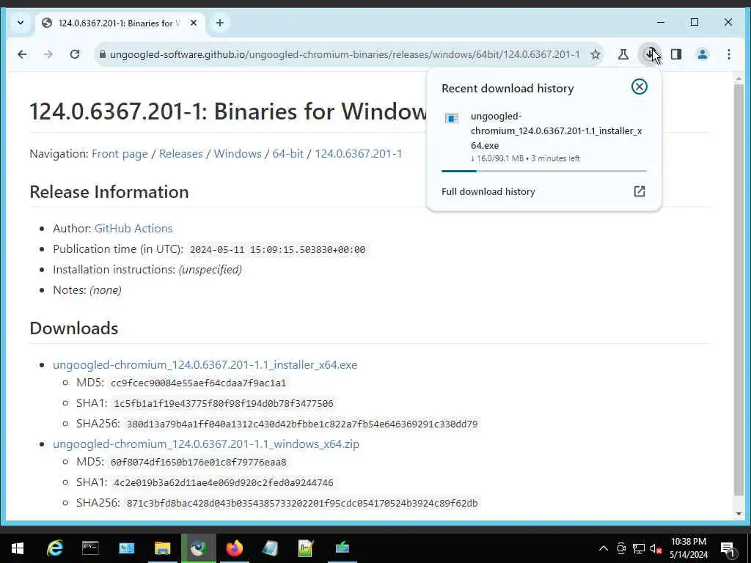Close the 124.0.6367.201-1 tab
This screenshot has width=751, height=563.
(x=194, y=23)
